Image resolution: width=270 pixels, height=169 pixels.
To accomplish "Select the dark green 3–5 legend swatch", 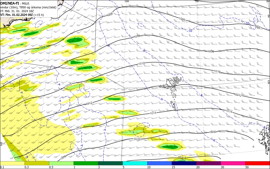I will 110,163.
